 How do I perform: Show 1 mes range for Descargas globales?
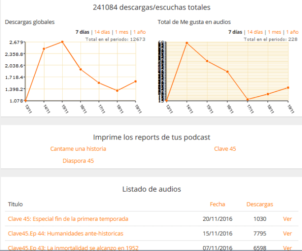click(122, 32)
